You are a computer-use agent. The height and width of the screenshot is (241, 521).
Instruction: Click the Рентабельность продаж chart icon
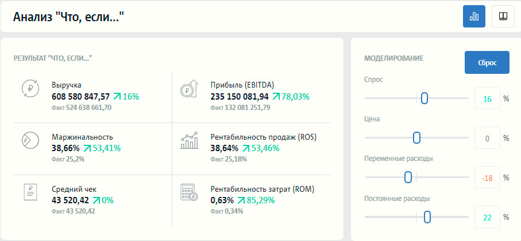pyautogui.click(x=189, y=140)
